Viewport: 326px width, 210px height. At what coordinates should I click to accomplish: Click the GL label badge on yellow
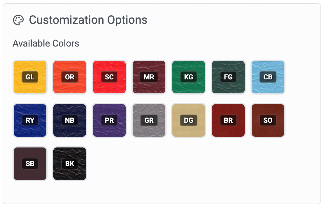(x=30, y=77)
